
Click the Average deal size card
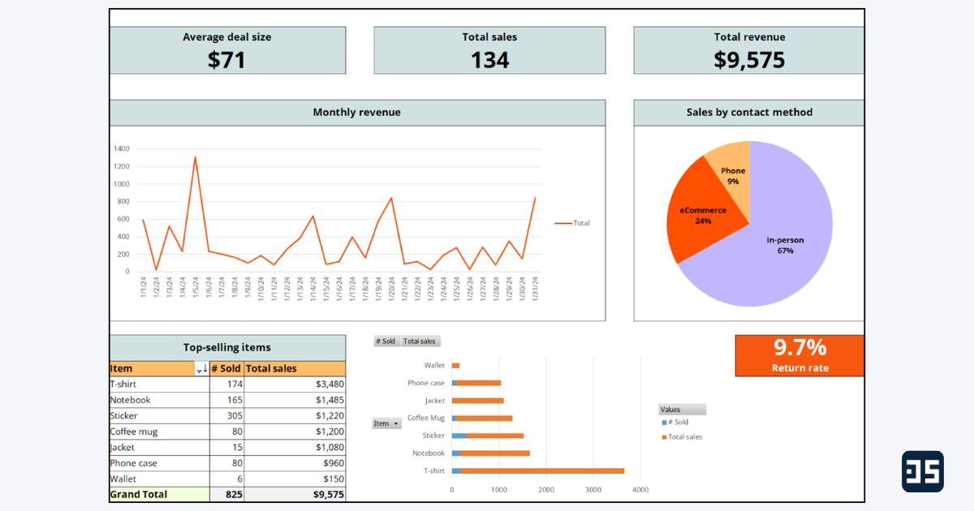227,50
